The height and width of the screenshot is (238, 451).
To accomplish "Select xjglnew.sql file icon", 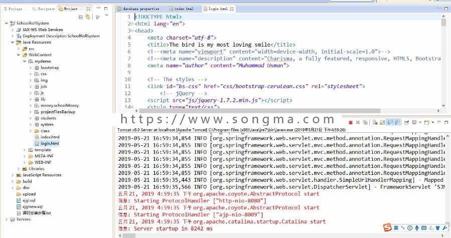I will point(19,206).
